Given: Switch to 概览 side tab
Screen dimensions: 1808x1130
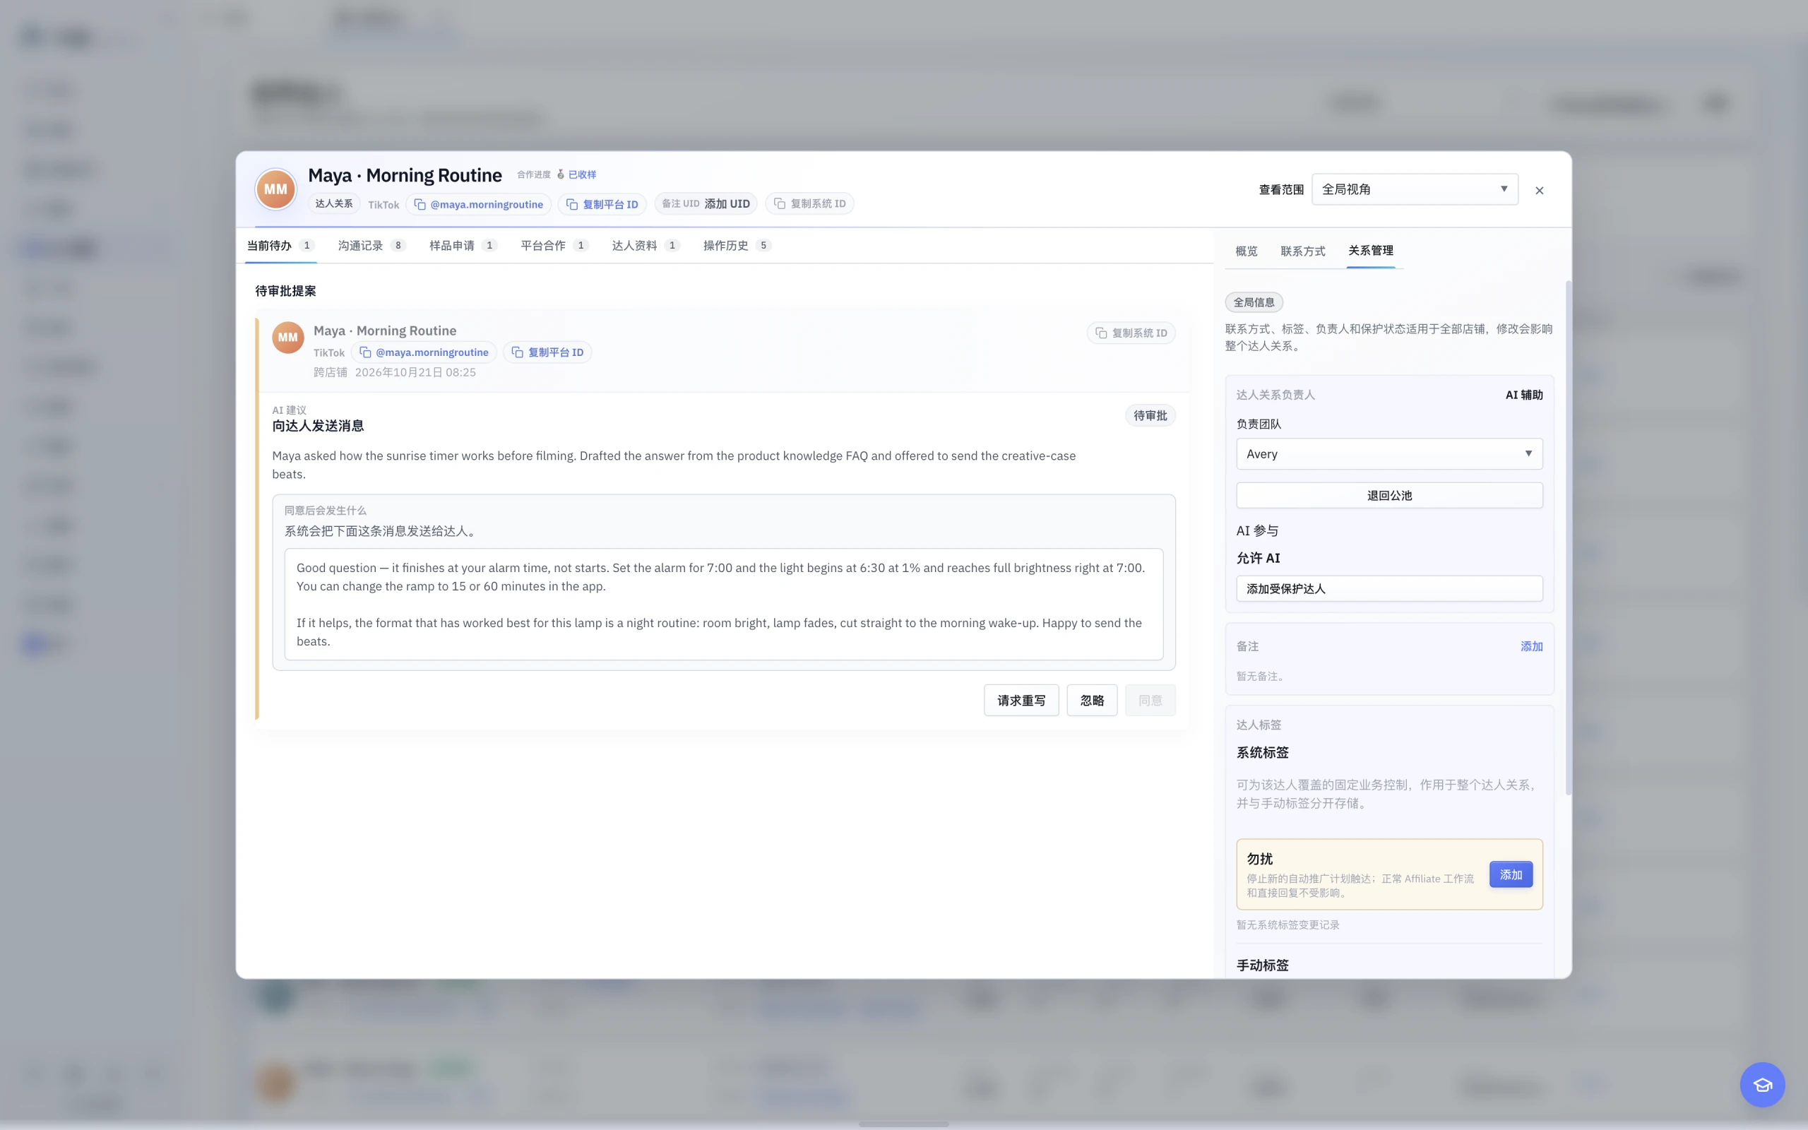Looking at the screenshot, I should coord(1245,251).
